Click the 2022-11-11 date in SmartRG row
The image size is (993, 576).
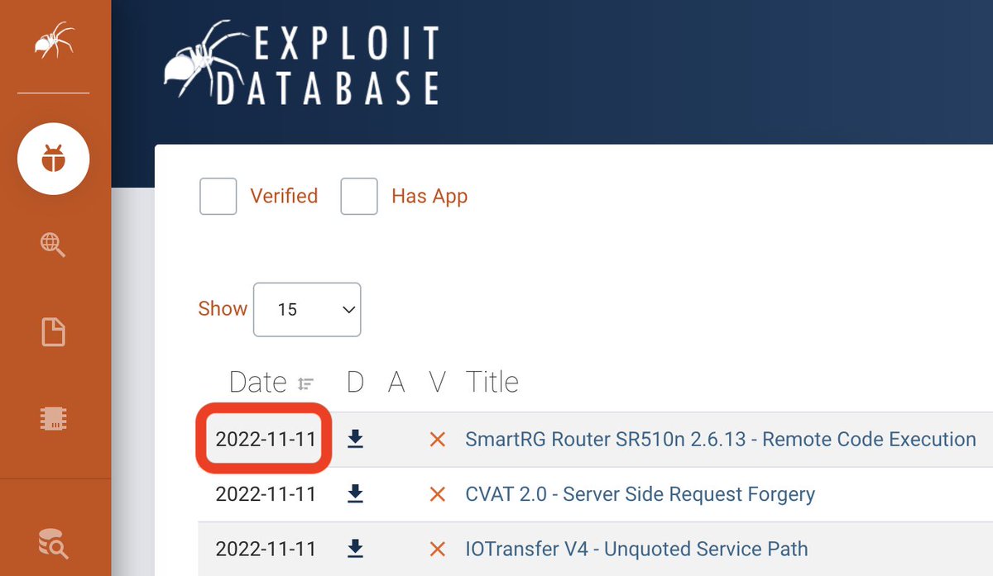click(x=266, y=440)
